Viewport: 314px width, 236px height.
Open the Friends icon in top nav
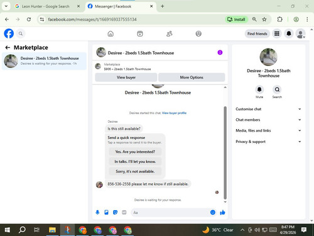(169, 33)
